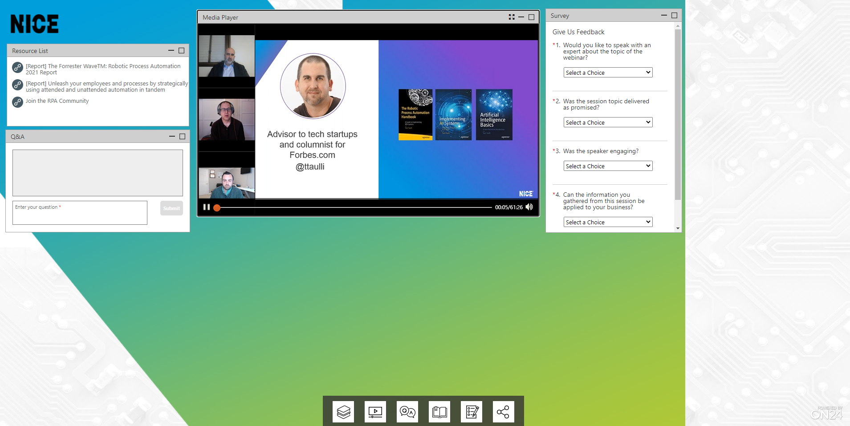850x426 pixels.
Task: Minimize the Q&A panel
Action: pyautogui.click(x=172, y=136)
